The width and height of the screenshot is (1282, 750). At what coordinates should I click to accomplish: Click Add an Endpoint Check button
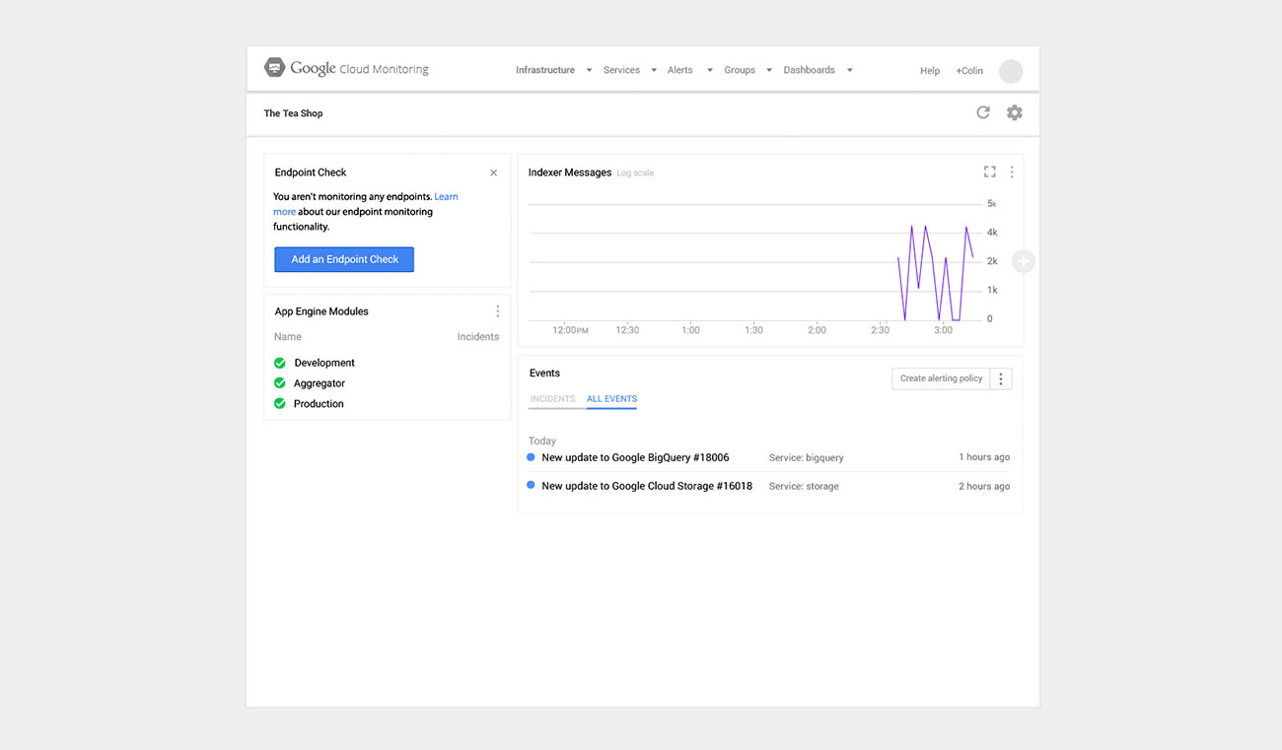click(x=344, y=259)
